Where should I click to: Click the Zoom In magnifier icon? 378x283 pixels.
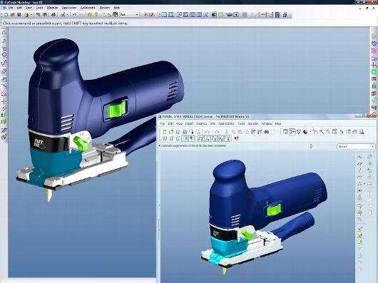322,132
